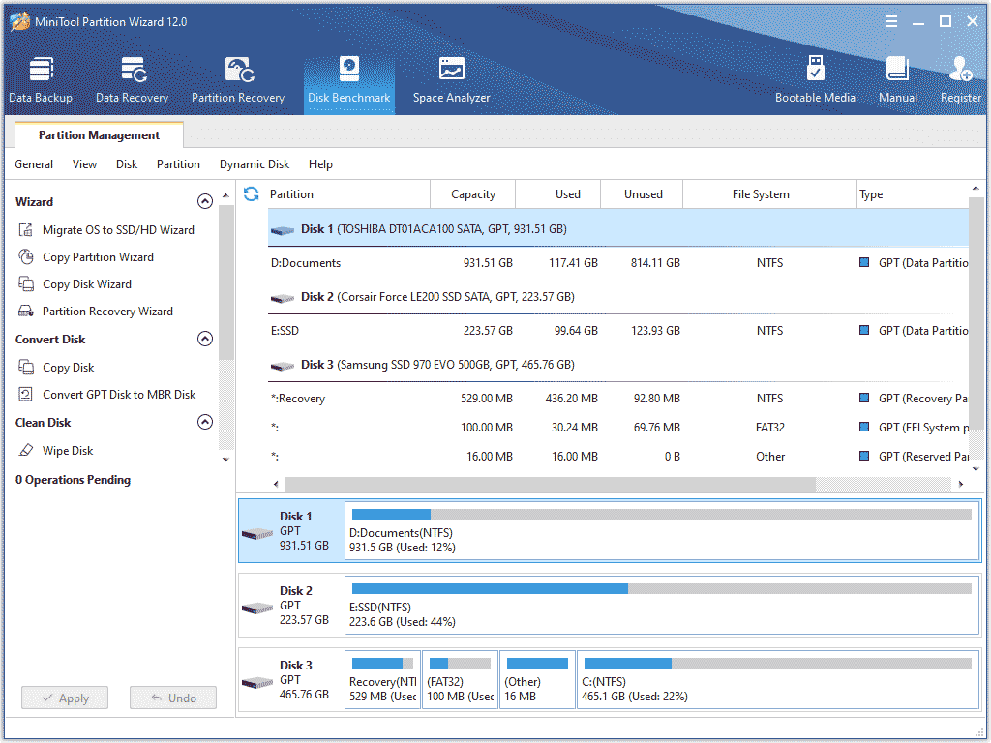Collapse the Wizard section
This screenshot has height=743, width=991.
click(205, 201)
